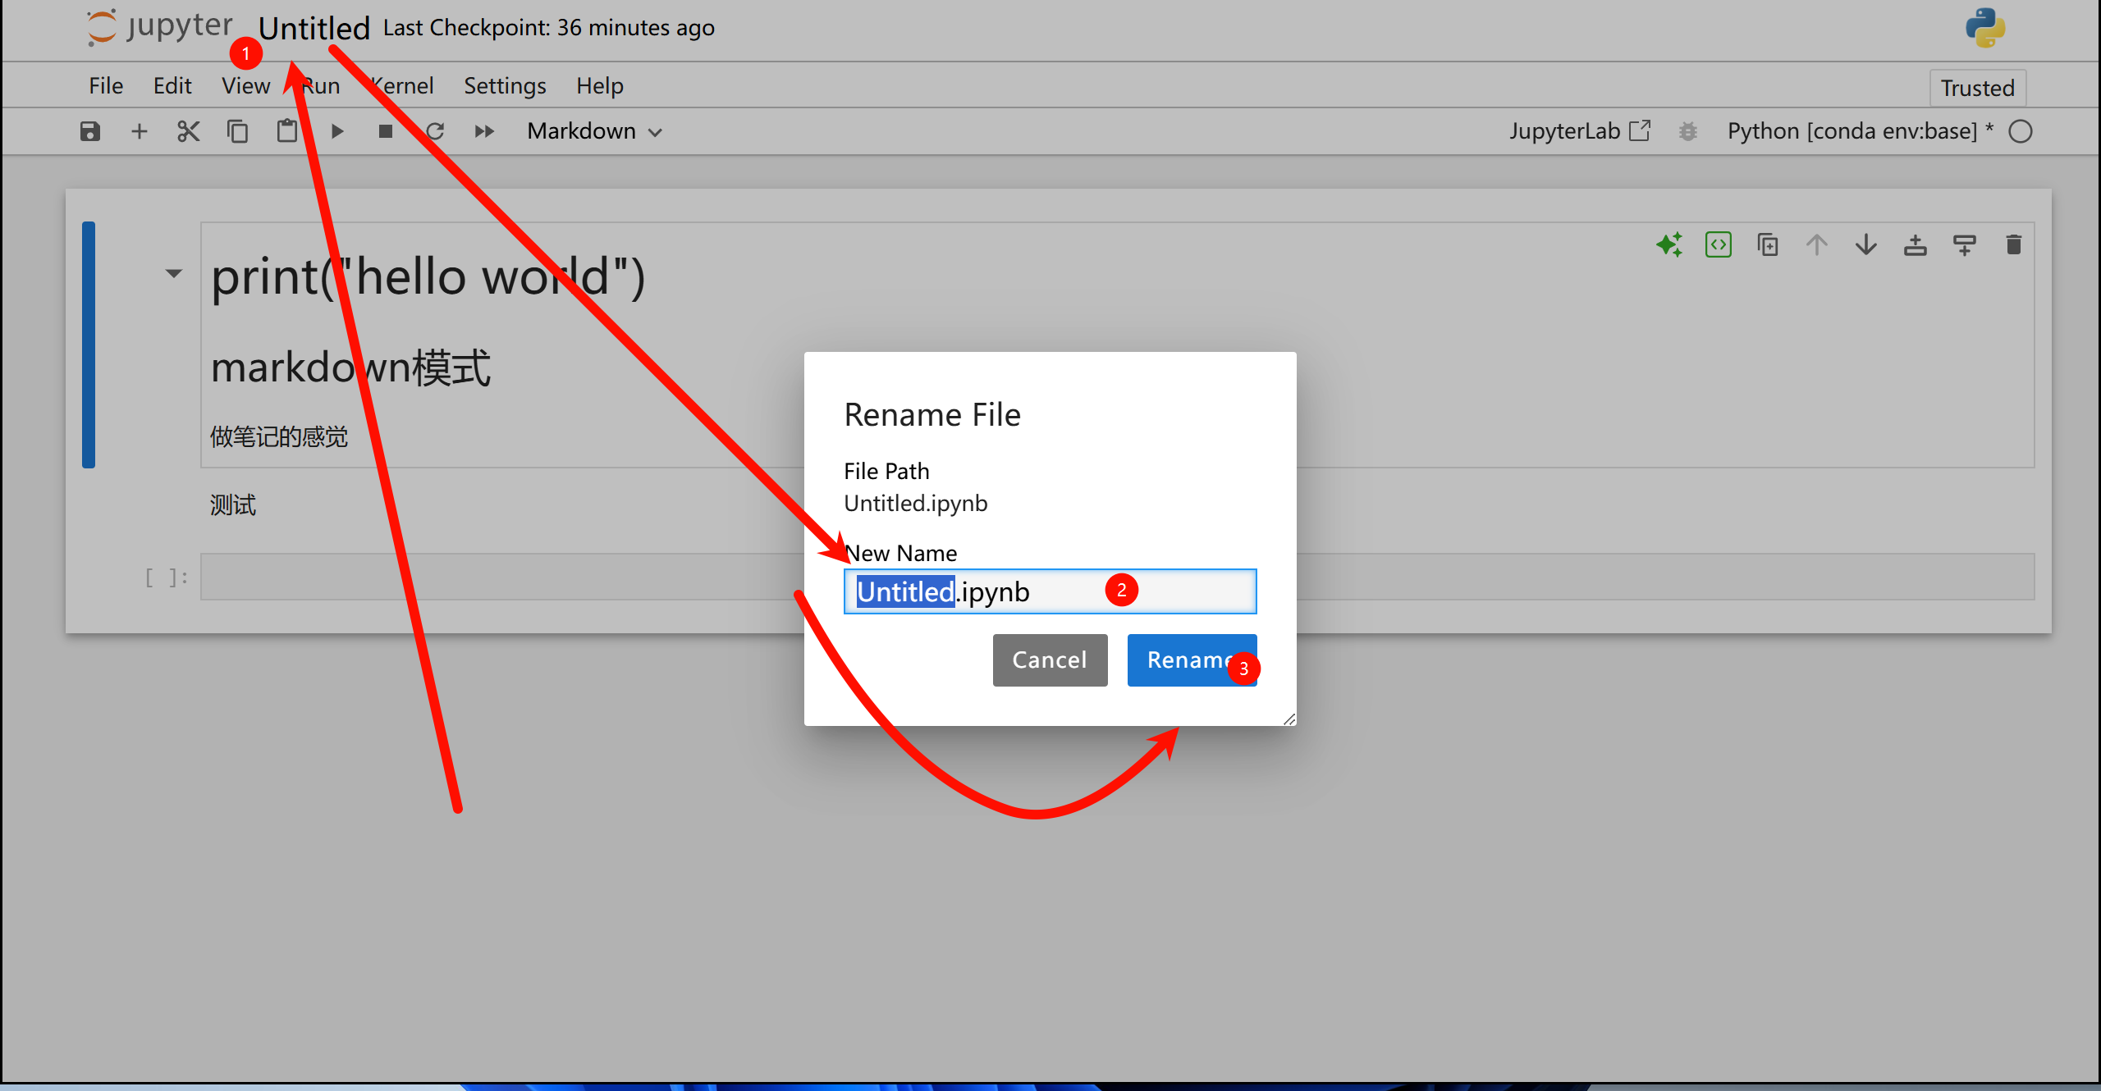Collapse the markdown heading cell arrow
This screenshot has height=1091, width=2101.
pos(173,273)
